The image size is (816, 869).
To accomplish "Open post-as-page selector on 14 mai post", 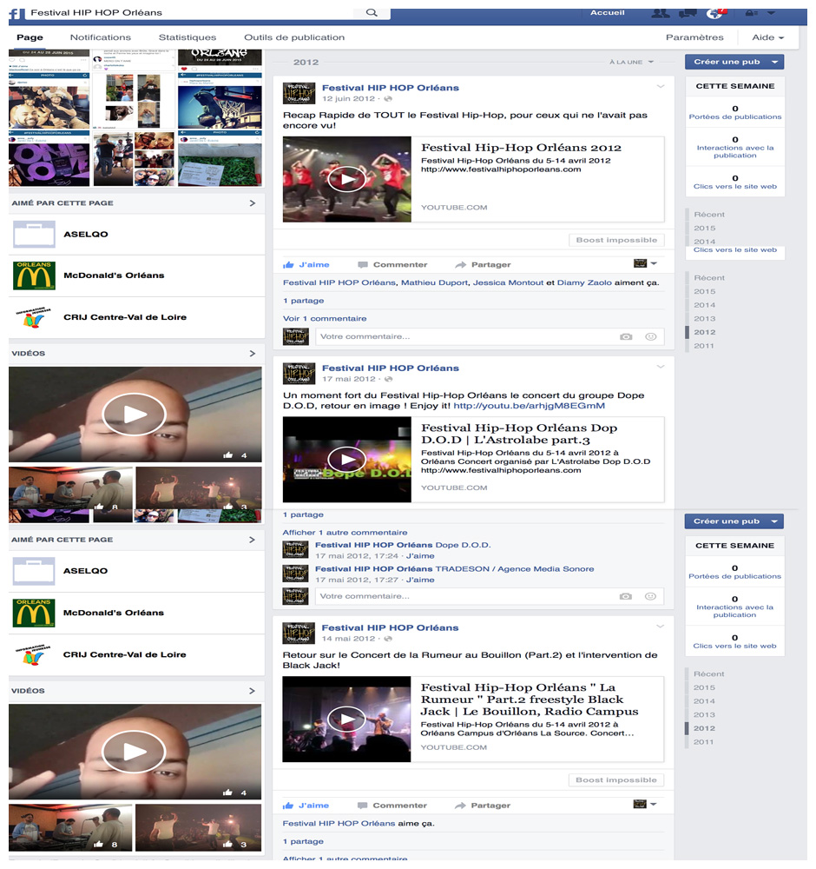I will (x=645, y=804).
